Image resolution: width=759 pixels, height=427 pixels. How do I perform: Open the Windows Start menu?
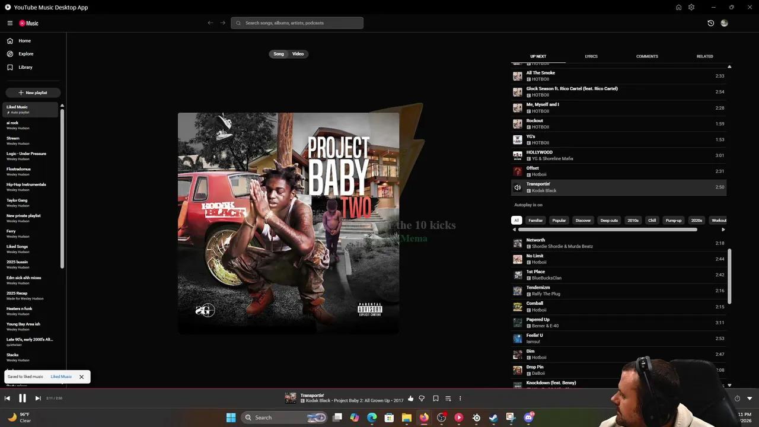(231, 418)
